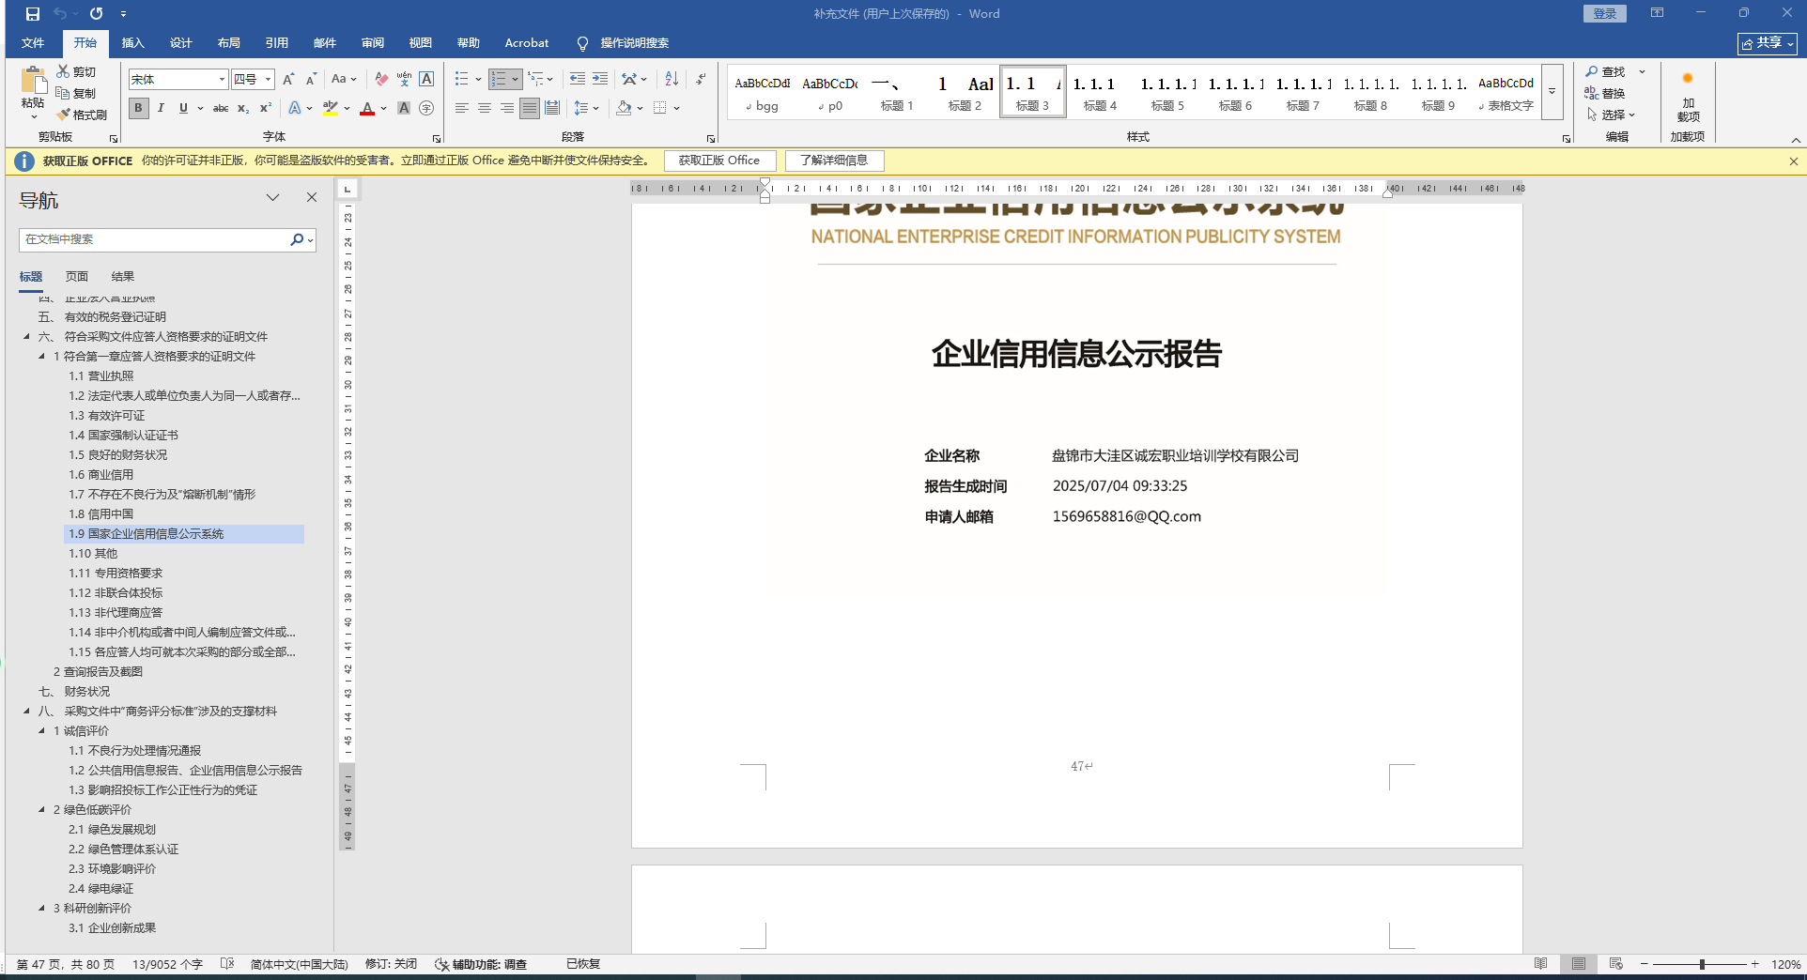Apply subscript formatting
This screenshot has height=980, width=1807.
tap(243, 108)
